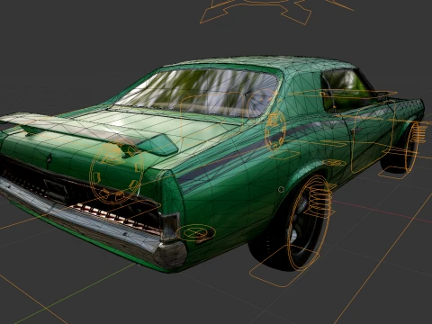Click the car's rear windshield glass

tap(196, 92)
